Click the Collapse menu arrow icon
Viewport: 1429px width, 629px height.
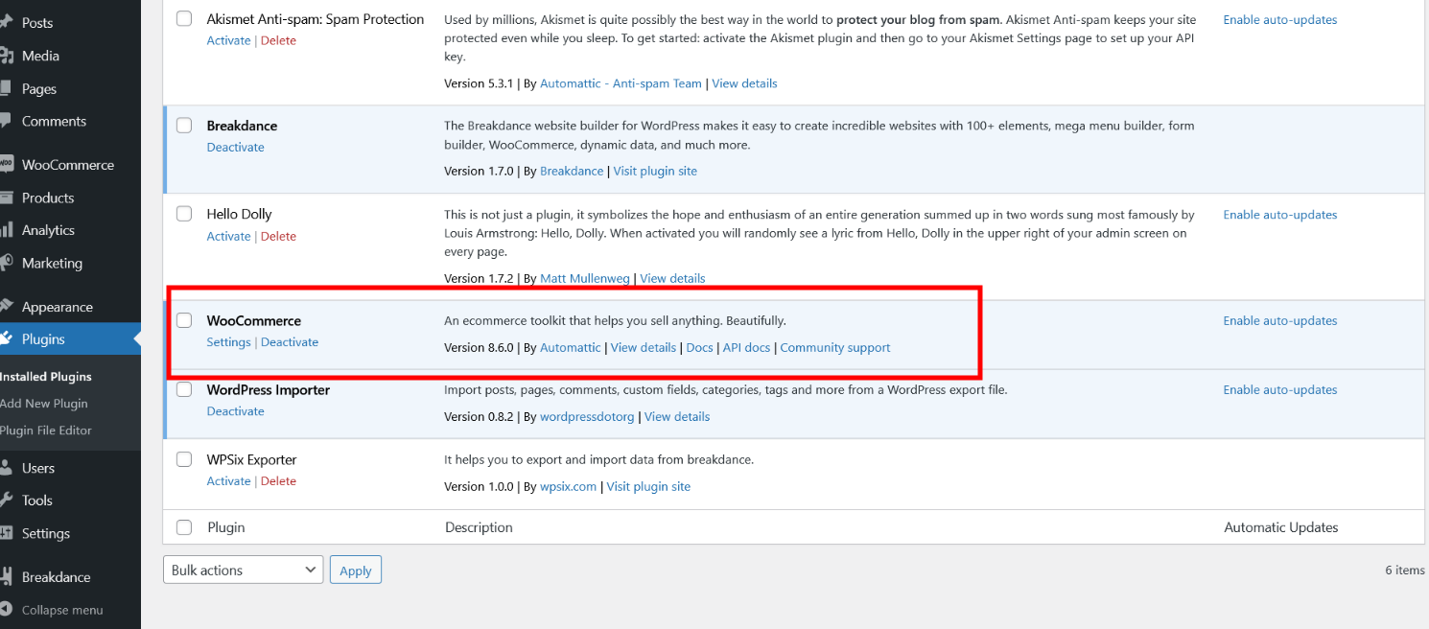coord(5,610)
